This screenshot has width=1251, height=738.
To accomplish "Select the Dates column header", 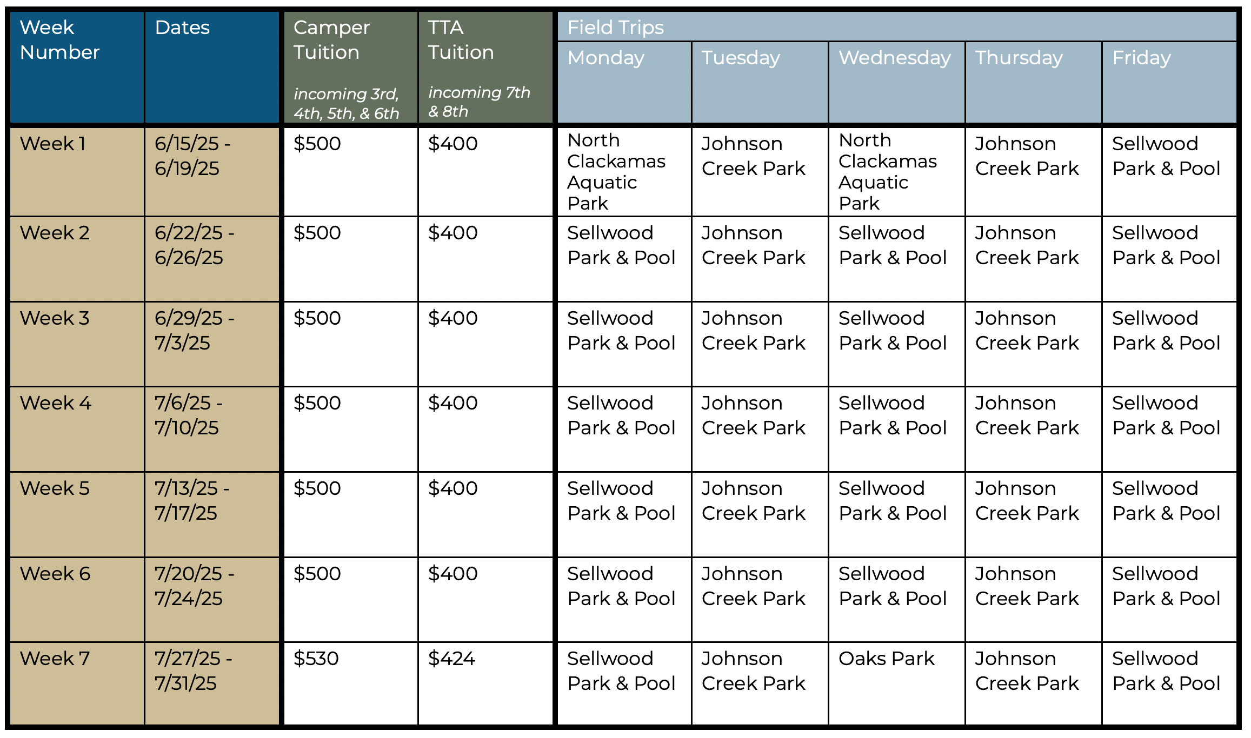I will coord(212,68).
